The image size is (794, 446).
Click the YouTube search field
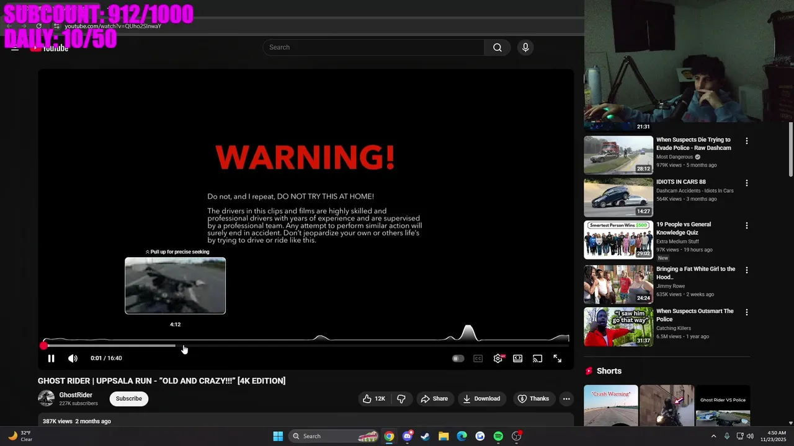coord(373,47)
